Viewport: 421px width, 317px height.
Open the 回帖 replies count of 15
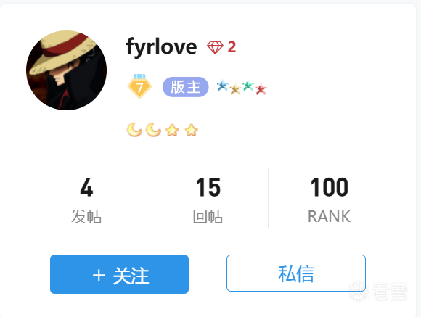[208, 199]
